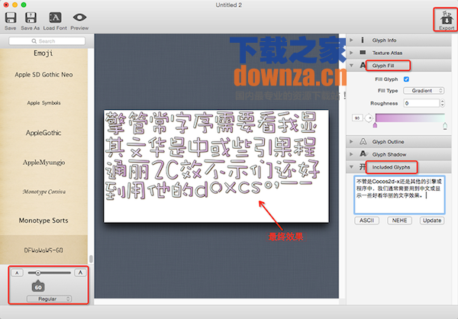458x319 pixels.
Task: Select the AppleMyungjo font
Action: pos(44,163)
